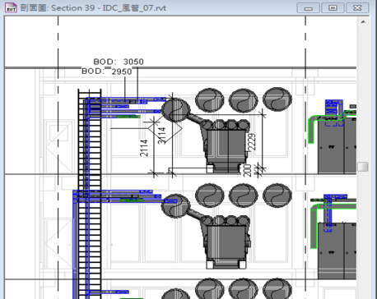Viewport: 377px width, 299px height.
Task: Select the blue fitting above upper right cabinet
Action: pos(334,108)
